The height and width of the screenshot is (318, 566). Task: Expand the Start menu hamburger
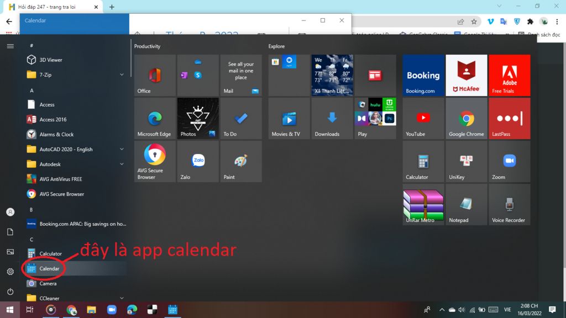(x=10, y=46)
